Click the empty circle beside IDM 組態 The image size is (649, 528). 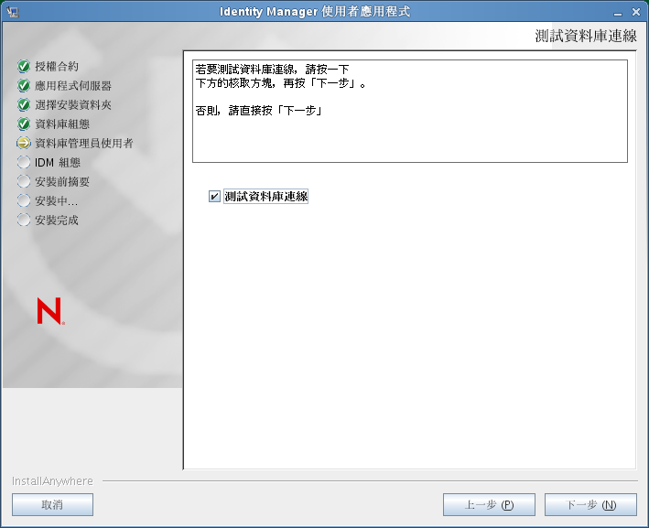point(24,162)
